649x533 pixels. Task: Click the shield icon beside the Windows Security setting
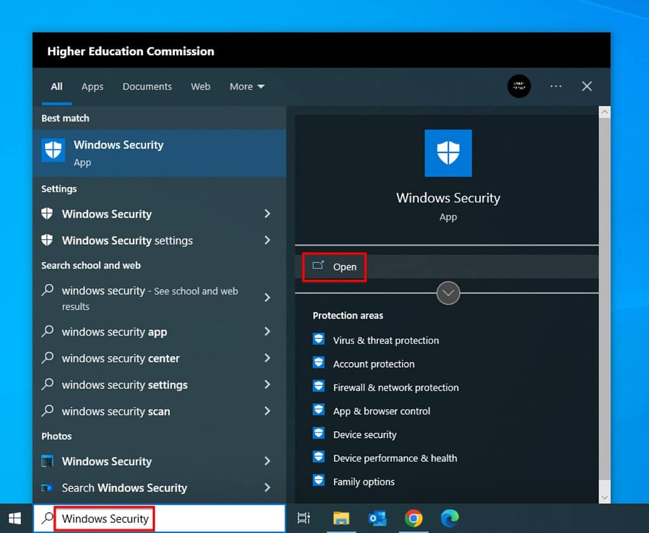click(47, 213)
